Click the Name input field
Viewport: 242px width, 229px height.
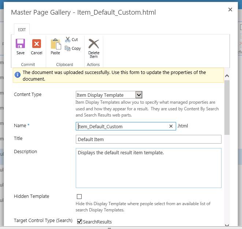(123, 126)
